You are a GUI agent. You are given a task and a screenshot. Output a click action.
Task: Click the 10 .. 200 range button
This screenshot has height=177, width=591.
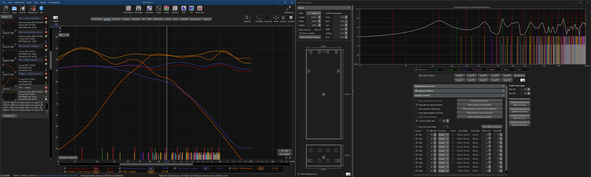(285, 151)
